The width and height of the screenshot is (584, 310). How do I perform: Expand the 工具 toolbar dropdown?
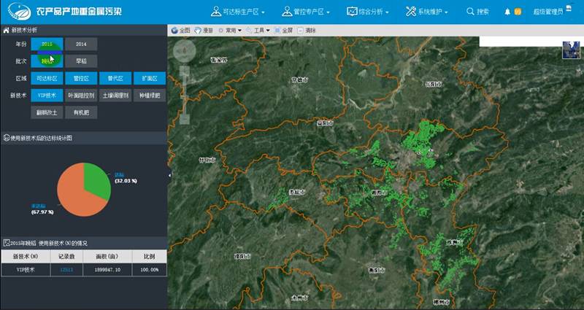point(258,31)
